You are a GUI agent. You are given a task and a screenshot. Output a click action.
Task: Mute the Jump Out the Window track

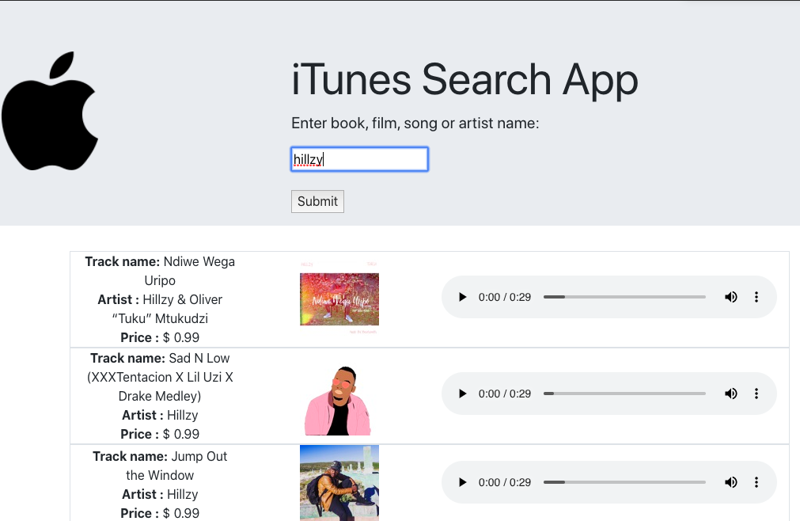tap(731, 481)
